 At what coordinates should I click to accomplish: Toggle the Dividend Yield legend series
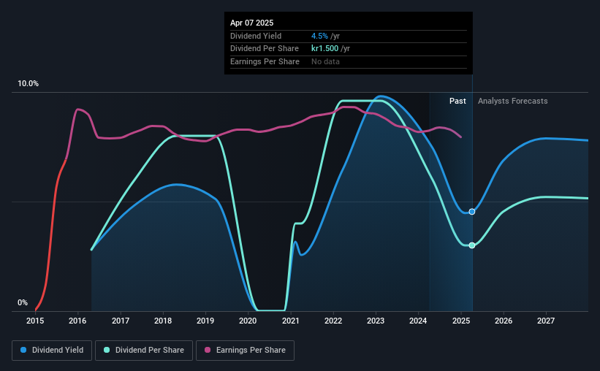pyautogui.click(x=52, y=351)
